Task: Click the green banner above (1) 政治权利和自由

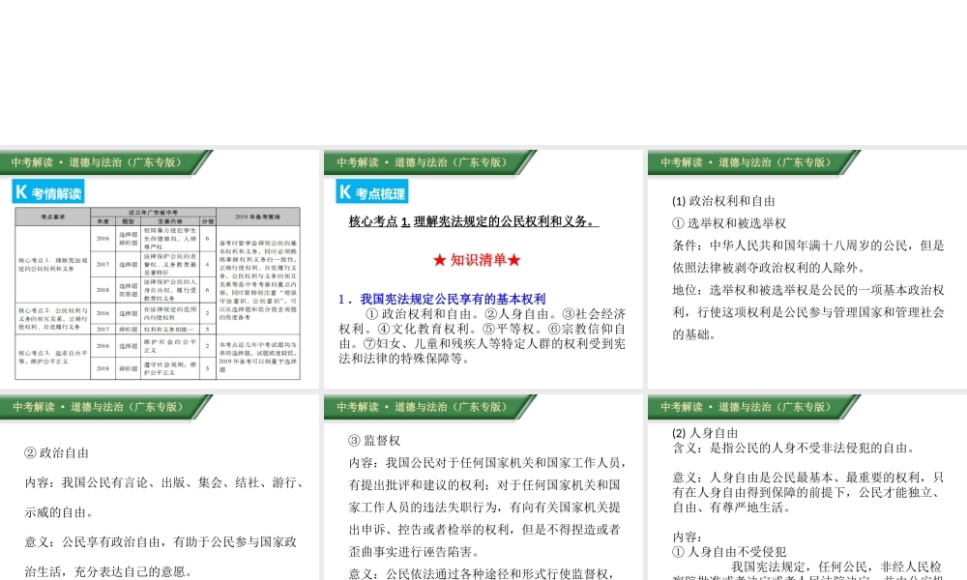Action: (753, 162)
